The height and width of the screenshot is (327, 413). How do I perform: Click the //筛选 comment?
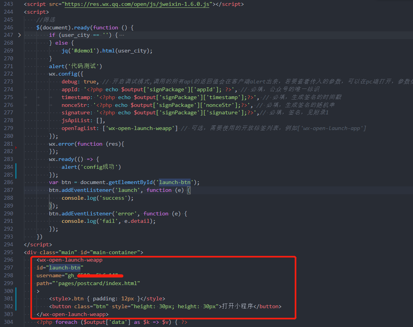pyautogui.click(x=46, y=20)
